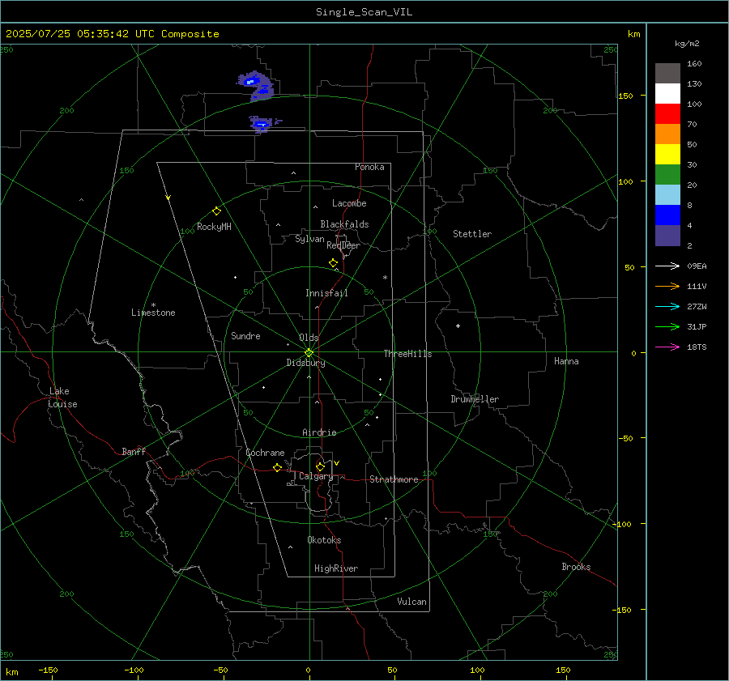This screenshot has height=681, width=729.
Task: Click the asterisk marker above Limestone
Action: tap(153, 305)
